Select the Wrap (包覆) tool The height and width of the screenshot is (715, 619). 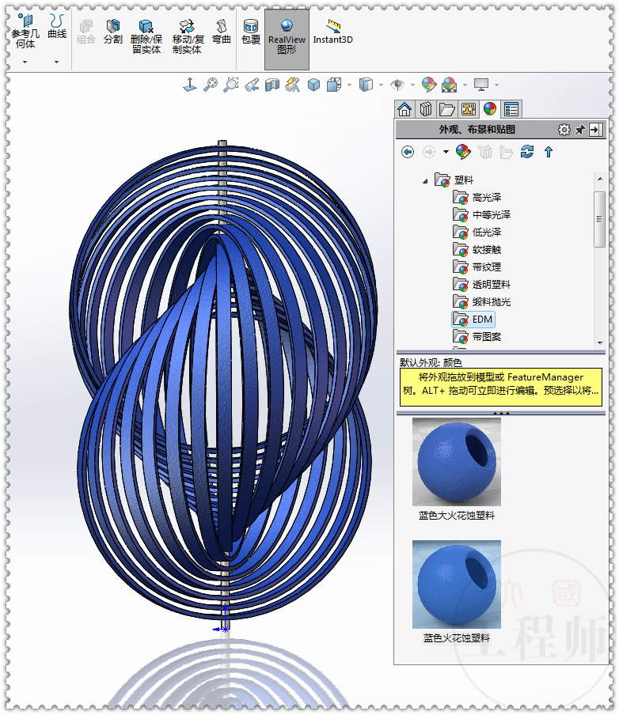251,32
